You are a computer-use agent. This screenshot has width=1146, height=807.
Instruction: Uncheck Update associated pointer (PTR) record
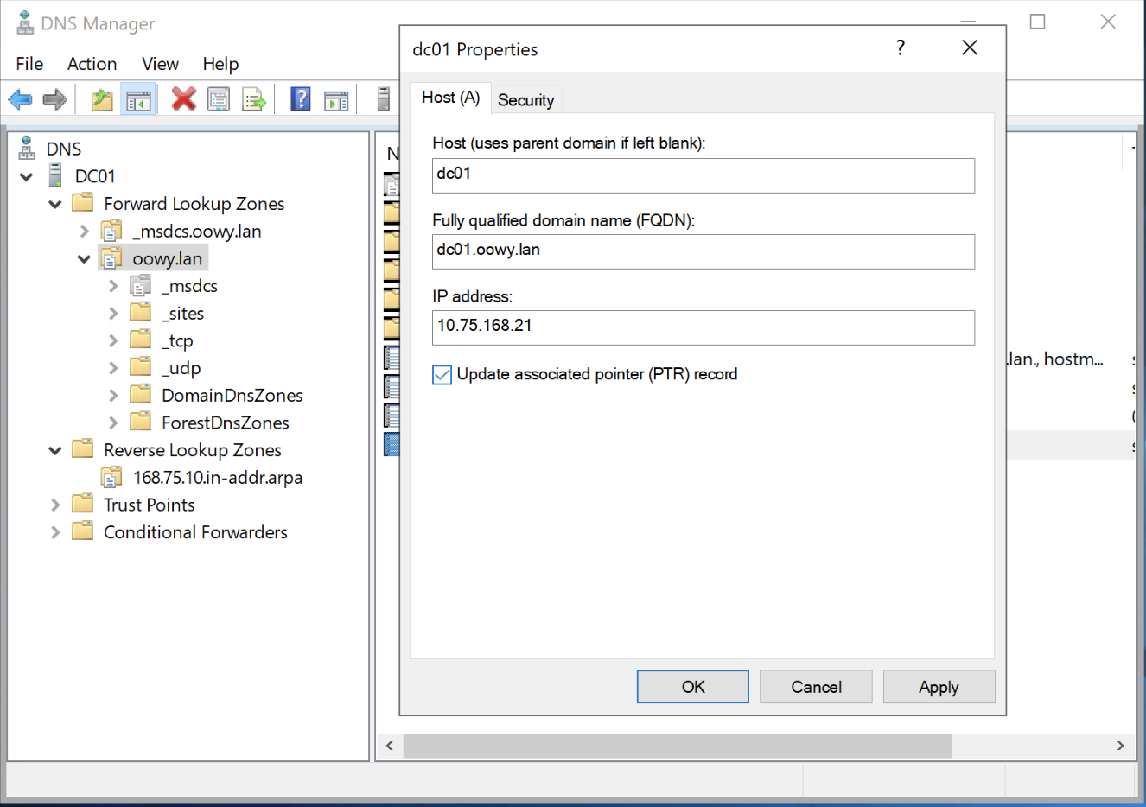[442, 375]
